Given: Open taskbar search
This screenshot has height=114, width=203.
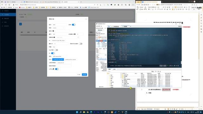Looking at the screenshot, I should pos(81,112).
